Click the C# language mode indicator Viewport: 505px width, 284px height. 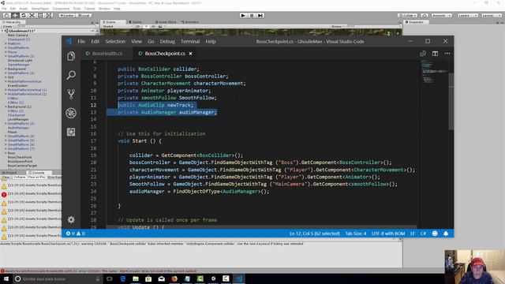tap(423, 234)
